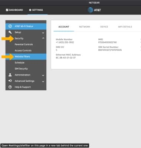Click the Setup wrench icon

[x=10, y=32]
